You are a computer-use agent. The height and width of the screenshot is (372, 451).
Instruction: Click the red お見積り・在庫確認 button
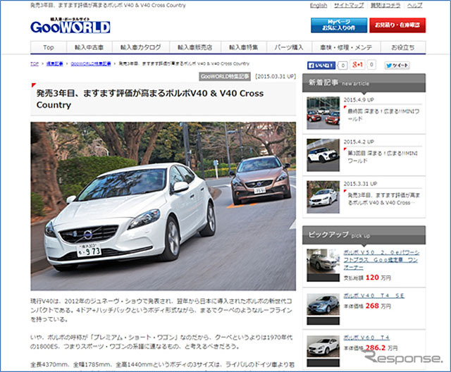click(x=397, y=25)
